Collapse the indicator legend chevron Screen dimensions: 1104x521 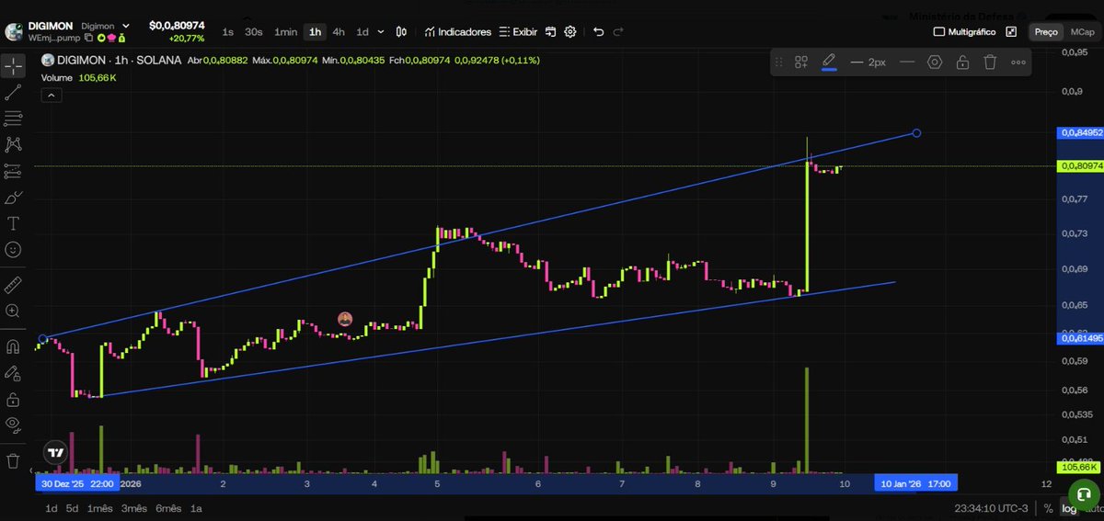pos(51,95)
